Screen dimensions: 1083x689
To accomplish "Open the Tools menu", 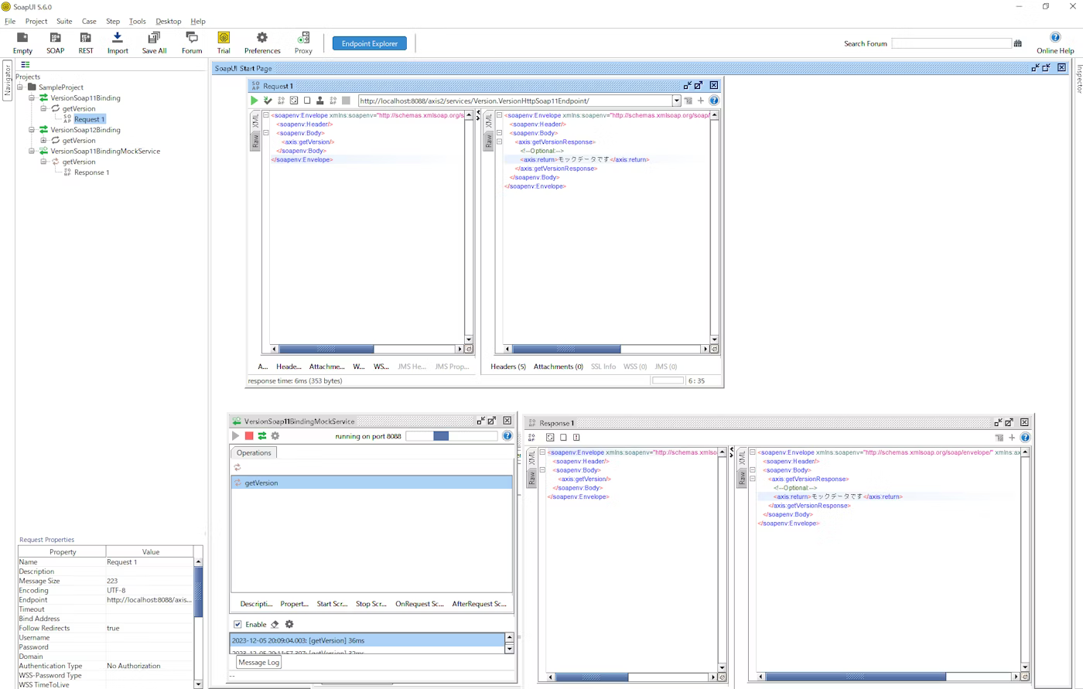I will pos(137,21).
